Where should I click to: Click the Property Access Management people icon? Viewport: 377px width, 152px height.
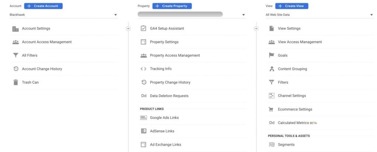[143, 55]
